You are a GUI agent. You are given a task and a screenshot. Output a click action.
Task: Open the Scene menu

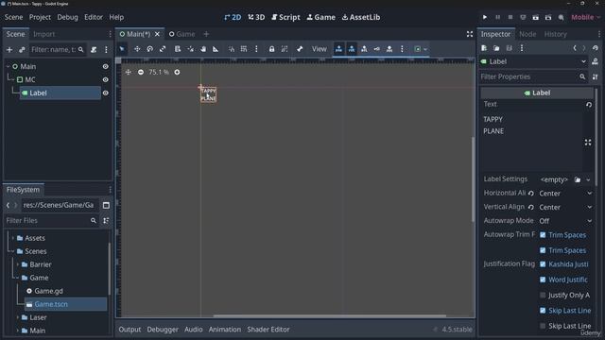click(13, 17)
